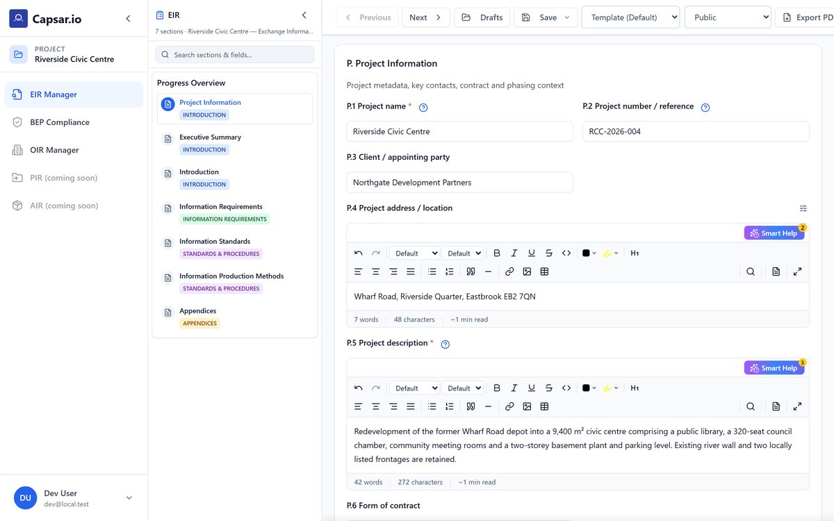Insert blockquote in P.4 address editor

tap(471, 272)
